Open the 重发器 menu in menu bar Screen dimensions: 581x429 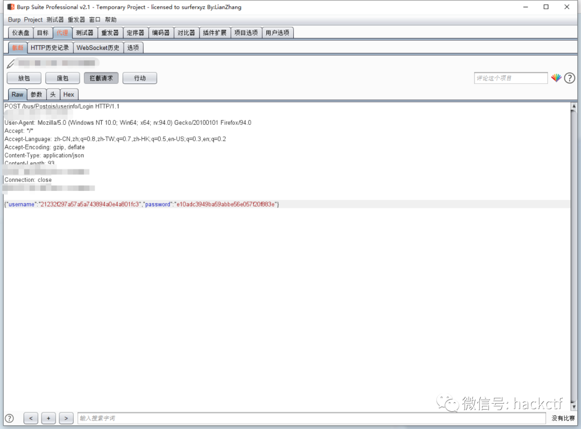(x=76, y=19)
